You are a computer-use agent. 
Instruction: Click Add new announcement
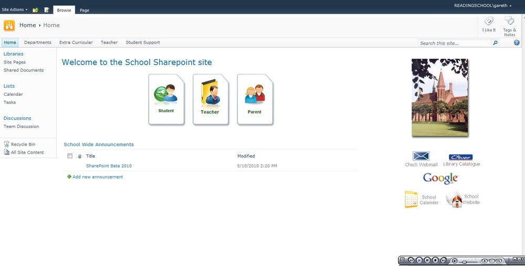click(x=98, y=177)
